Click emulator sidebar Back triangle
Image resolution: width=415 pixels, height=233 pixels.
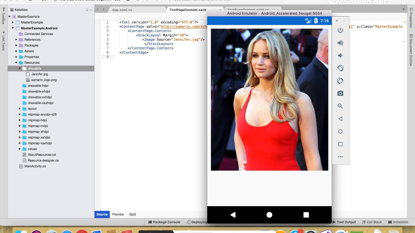[x=340, y=119]
